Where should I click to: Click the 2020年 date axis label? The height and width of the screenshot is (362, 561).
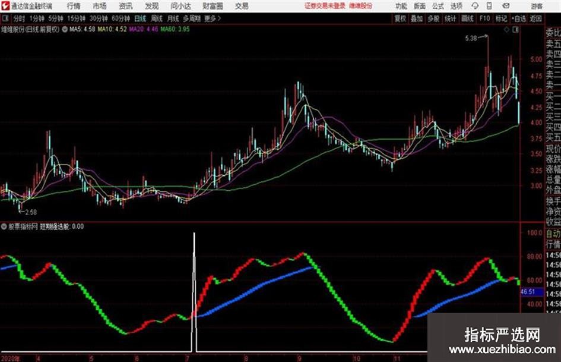(x=10, y=358)
